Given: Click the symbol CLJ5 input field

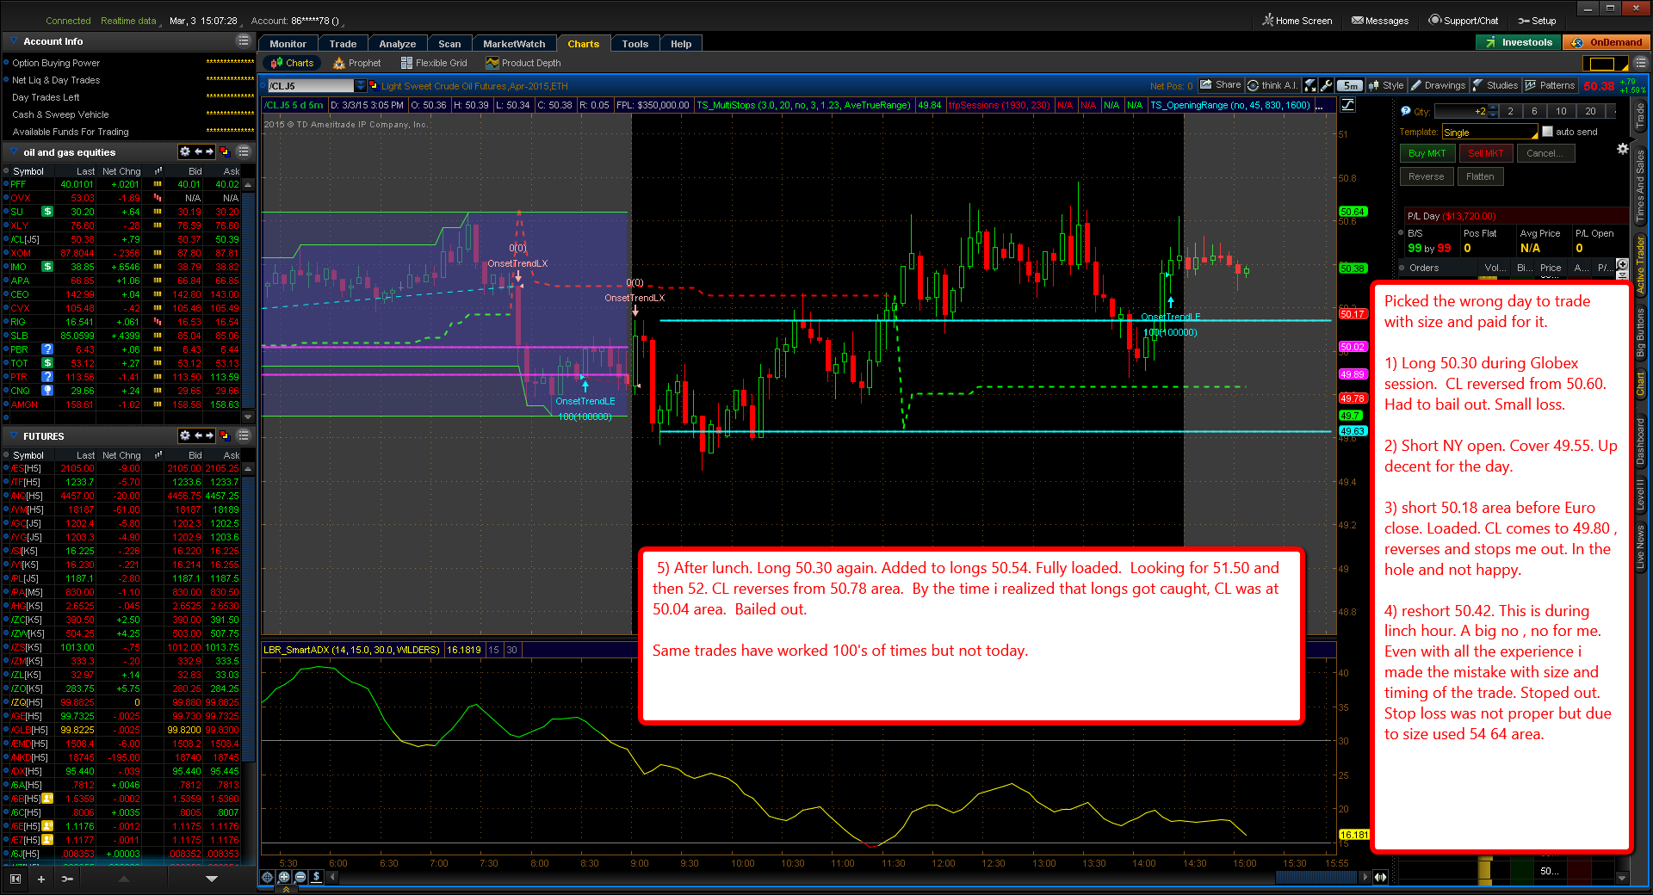Looking at the screenshot, I should coord(311,85).
